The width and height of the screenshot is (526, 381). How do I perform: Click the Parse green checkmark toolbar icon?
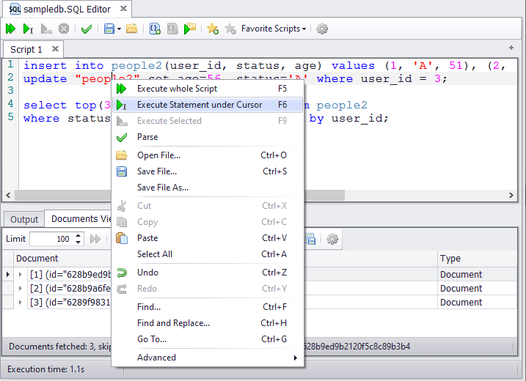tap(87, 29)
